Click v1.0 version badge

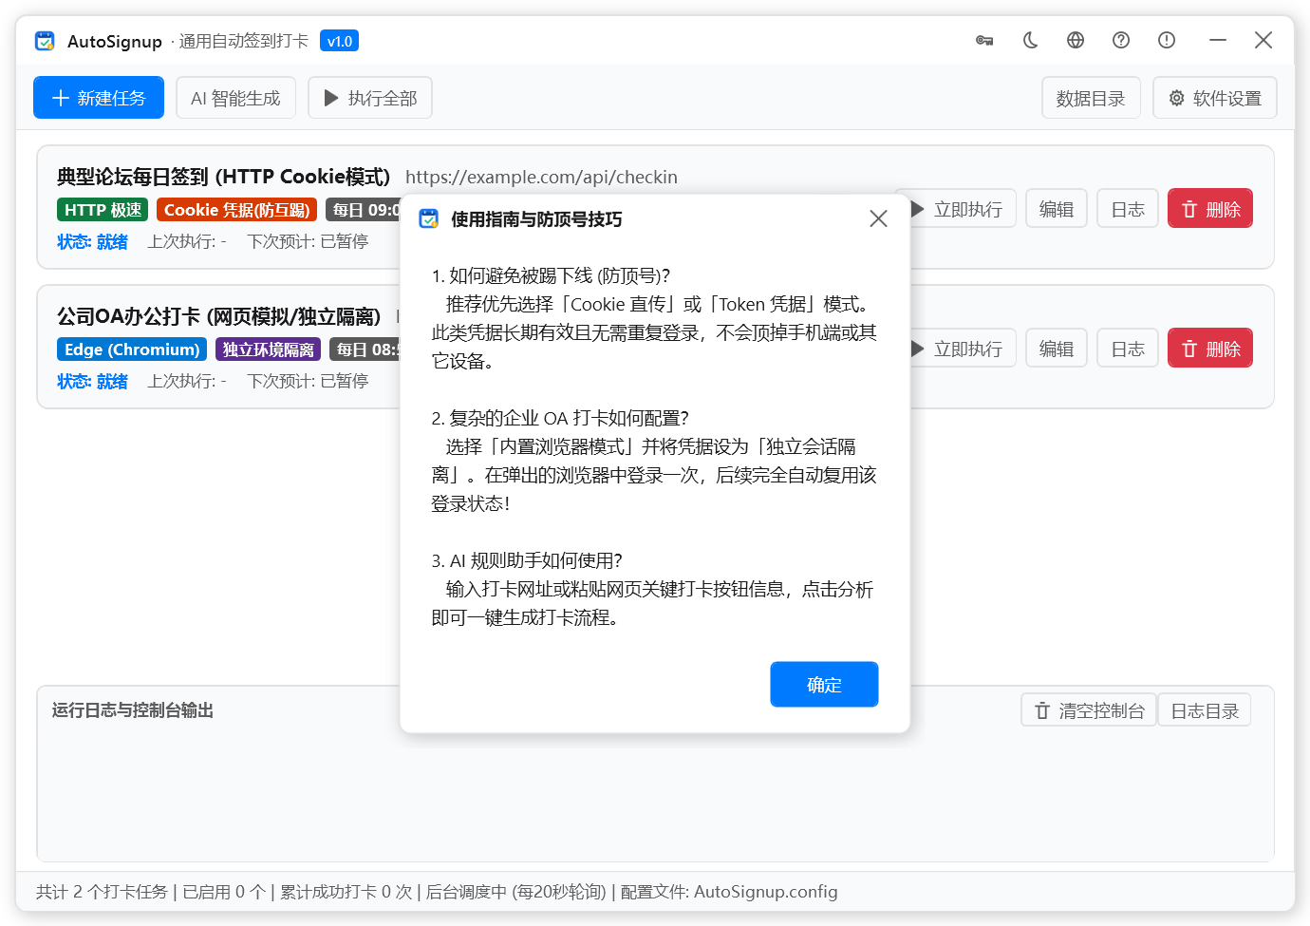[x=339, y=41]
